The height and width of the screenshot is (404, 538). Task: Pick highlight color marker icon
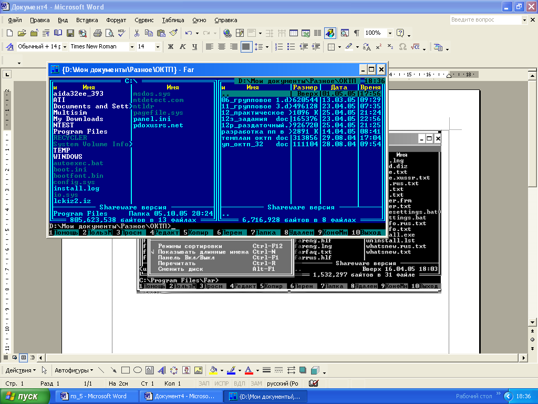point(349,47)
